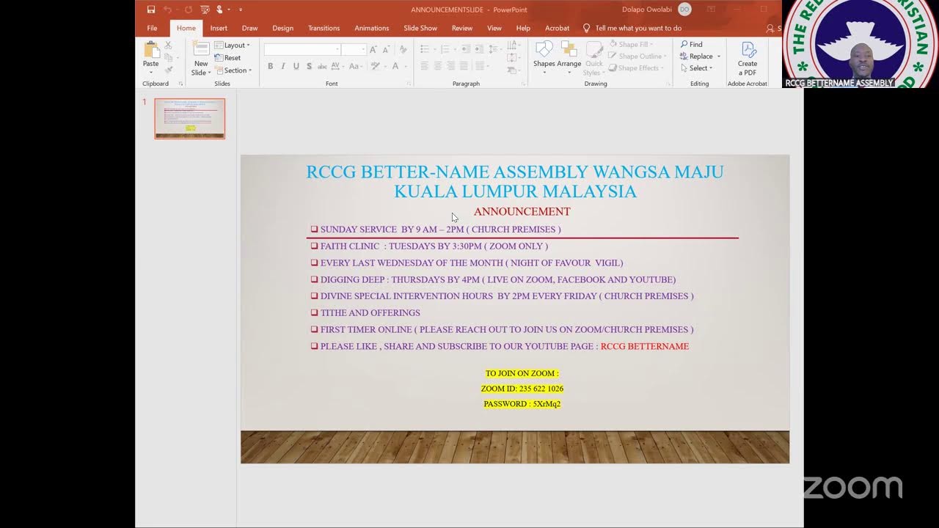The height and width of the screenshot is (528, 939).
Task: Insert a New Slide
Action: [x=201, y=58]
